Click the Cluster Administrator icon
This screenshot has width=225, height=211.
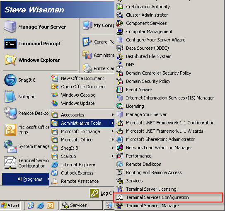pyautogui.click(x=120, y=15)
